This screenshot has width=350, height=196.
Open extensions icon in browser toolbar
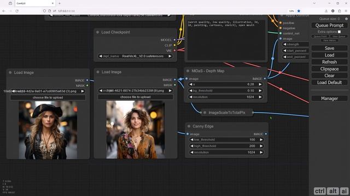coord(340,11)
